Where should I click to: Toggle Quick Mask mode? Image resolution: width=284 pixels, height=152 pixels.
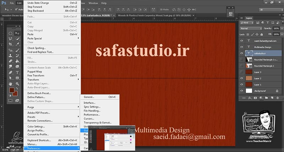(x=11, y=101)
